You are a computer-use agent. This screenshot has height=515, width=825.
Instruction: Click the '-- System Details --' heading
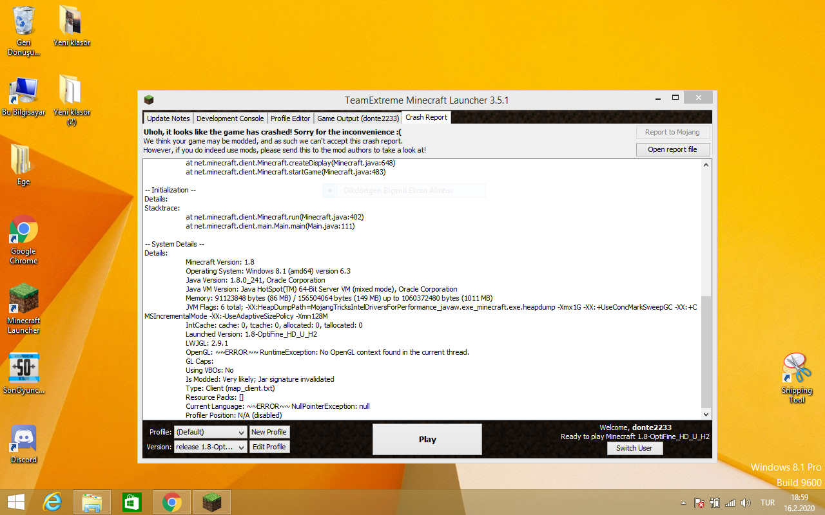point(174,244)
